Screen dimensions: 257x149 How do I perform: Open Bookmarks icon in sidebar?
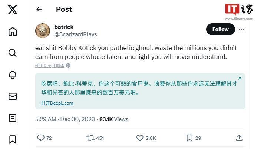tap(13, 139)
